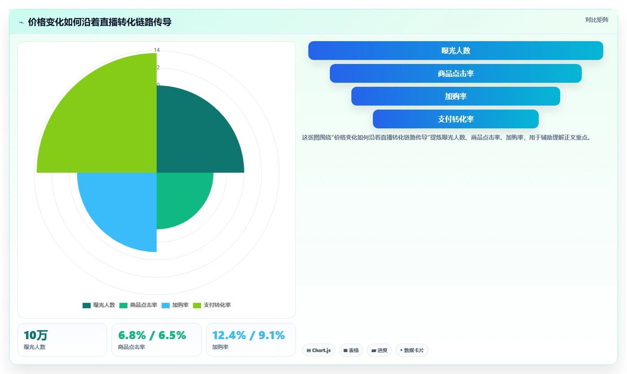627x374 pixels.
Task: Click the Chart.js tag chip
Action: coord(318,350)
